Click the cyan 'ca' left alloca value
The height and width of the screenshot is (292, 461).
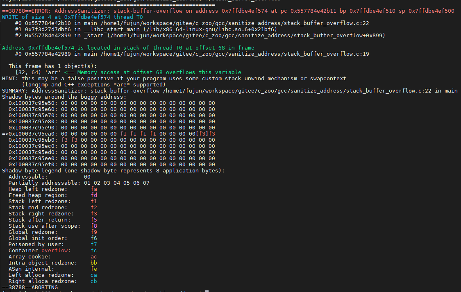click(94, 275)
